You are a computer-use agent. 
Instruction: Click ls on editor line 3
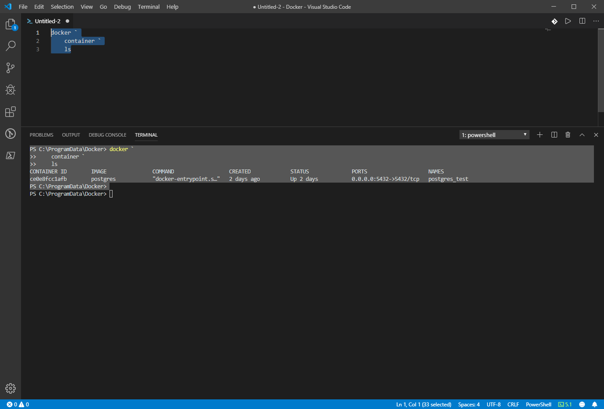(x=67, y=49)
